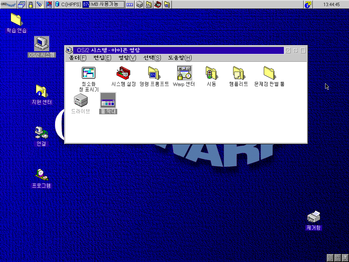Viewport: 349px width, 262px height.
Task: Click the blue cylinder disk icon before C:(HPFS)
Action: pos(57,4)
